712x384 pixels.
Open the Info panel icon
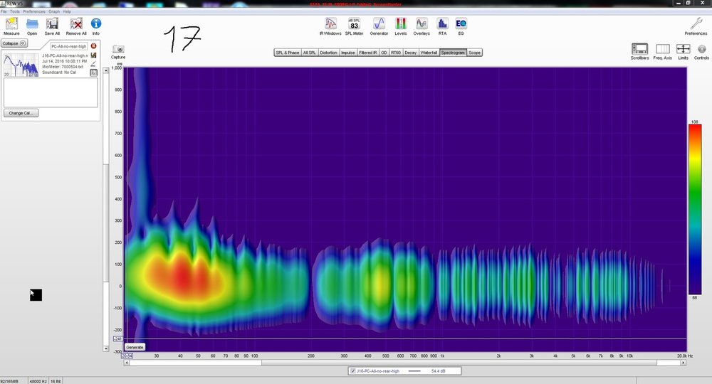coord(96,24)
